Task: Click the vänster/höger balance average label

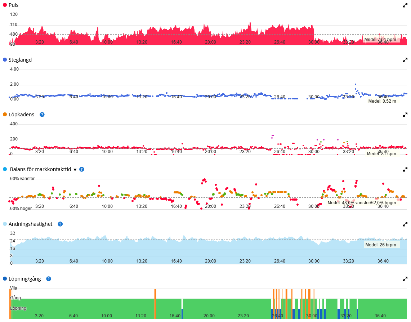Action: point(362,202)
